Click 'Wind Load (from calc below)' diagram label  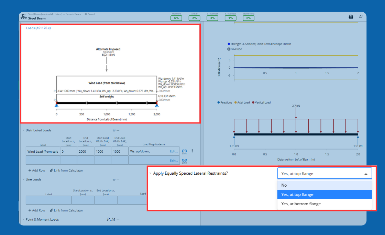click(x=107, y=83)
